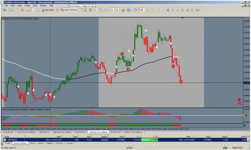
Task: Select the Fibonacci Retracement tool
Action: (173, 10)
